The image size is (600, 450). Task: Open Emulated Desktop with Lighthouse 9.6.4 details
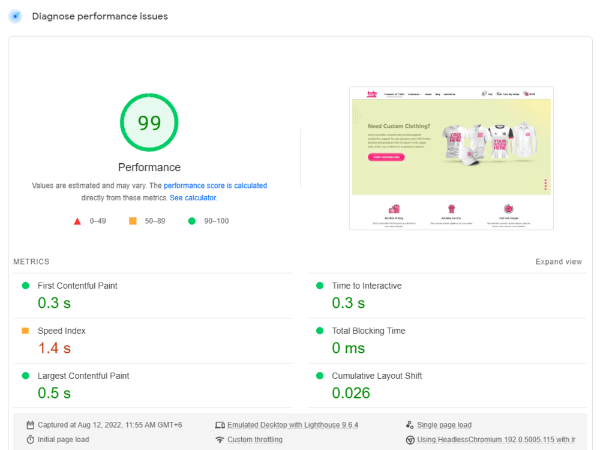(293, 425)
